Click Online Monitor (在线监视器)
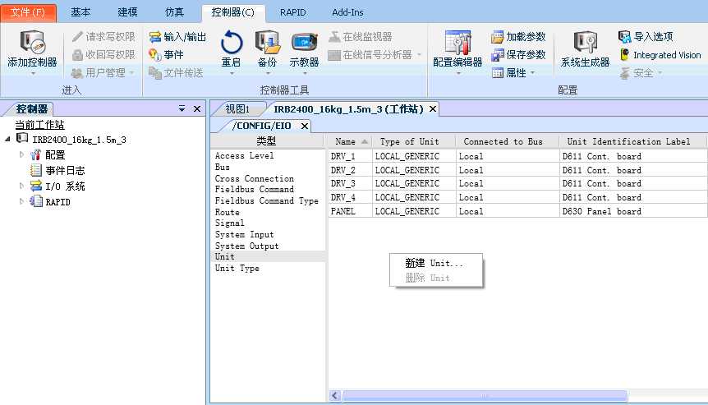 (x=360, y=37)
